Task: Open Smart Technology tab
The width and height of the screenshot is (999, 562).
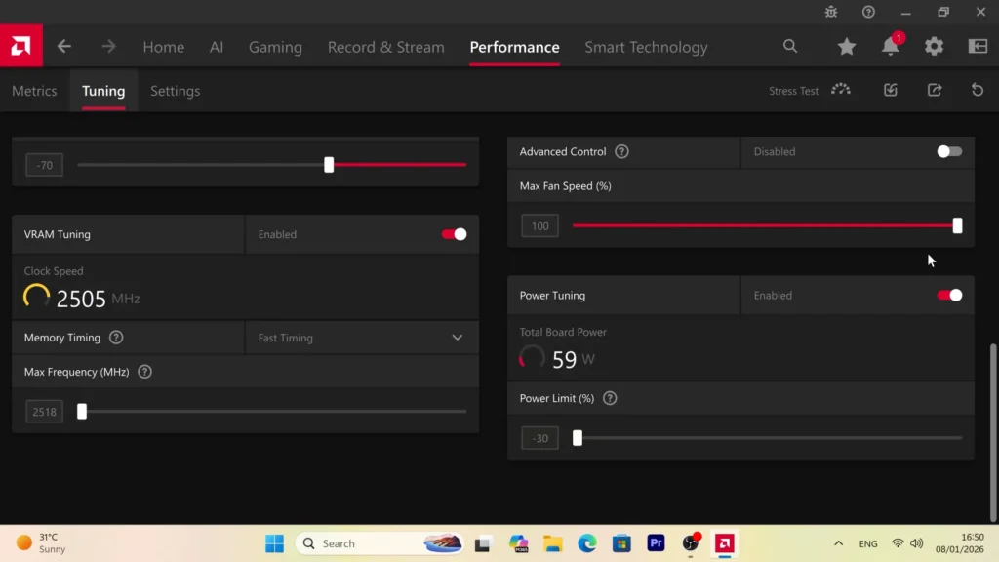Action: point(646,47)
